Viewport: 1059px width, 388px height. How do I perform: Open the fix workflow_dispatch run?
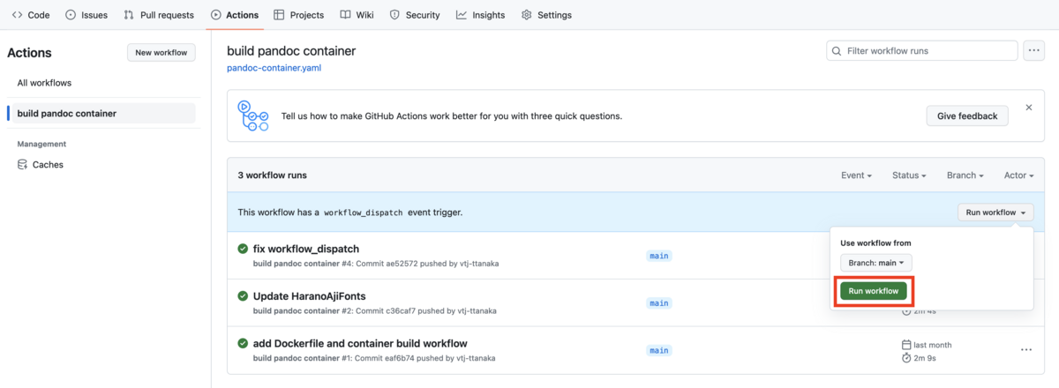306,249
